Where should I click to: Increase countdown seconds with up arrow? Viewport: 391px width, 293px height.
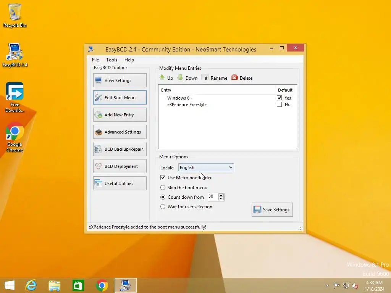[x=221, y=195]
